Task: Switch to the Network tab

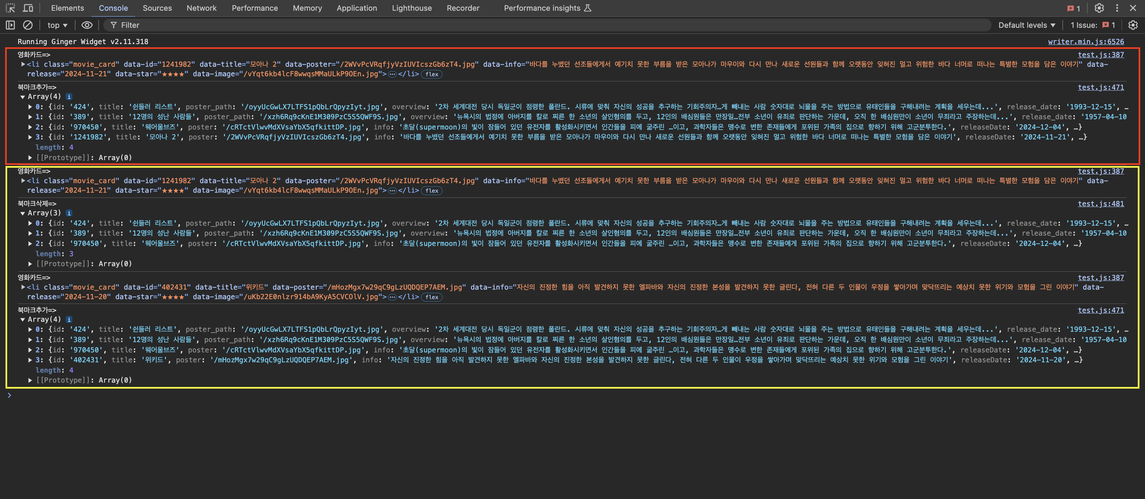Action: coord(201,8)
